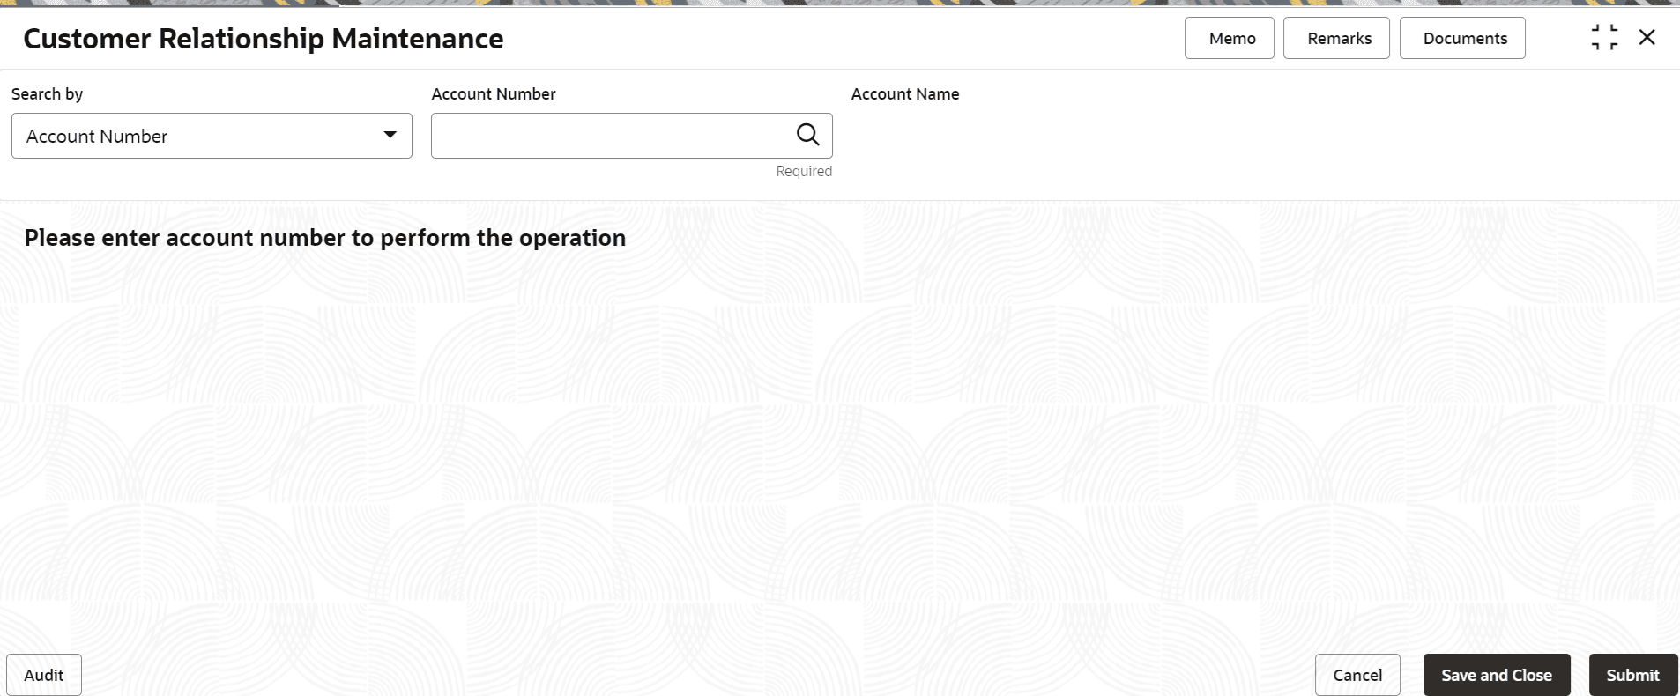Image resolution: width=1680 pixels, height=696 pixels.
Task: Collapse the screen using the restore-size icon
Action: click(x=1604, y=38)
